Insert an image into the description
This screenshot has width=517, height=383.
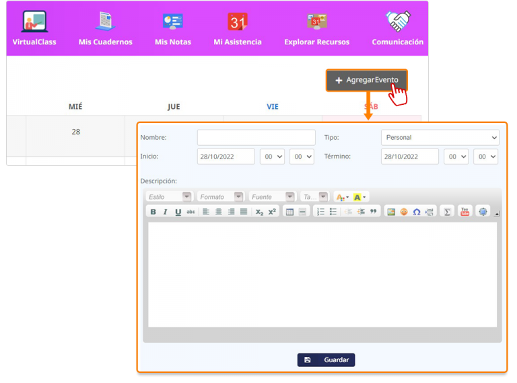tap(391, 212)
